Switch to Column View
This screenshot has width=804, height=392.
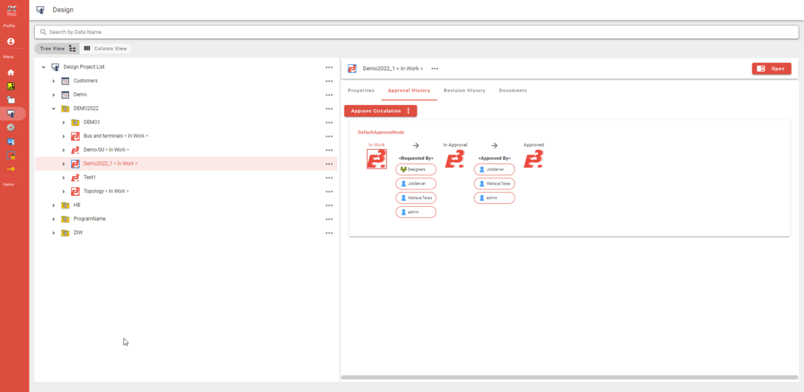pos(106,47)
